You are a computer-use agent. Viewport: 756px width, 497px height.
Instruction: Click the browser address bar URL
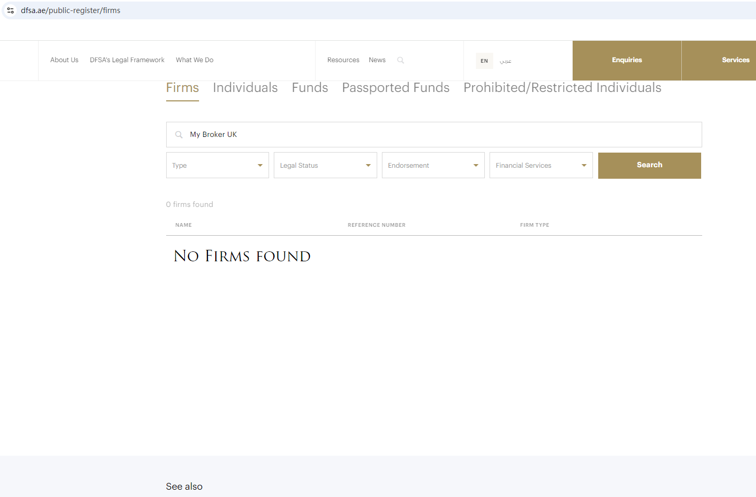(71, 10)
